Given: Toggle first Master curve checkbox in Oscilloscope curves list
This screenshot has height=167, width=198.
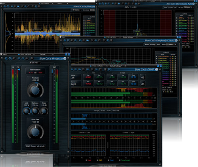Looking at the screenshot, I should [84, 21].
